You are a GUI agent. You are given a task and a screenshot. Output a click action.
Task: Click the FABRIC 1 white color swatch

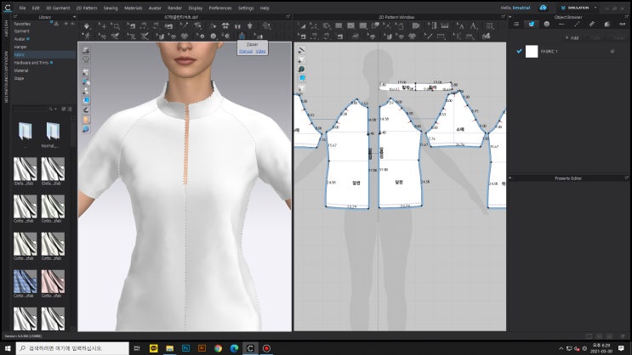coord(532,51)
